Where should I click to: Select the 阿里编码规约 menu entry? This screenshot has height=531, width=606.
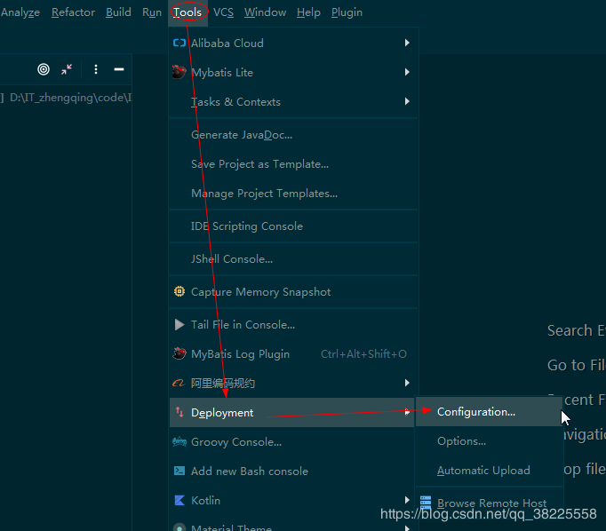(x=294, y=384)
